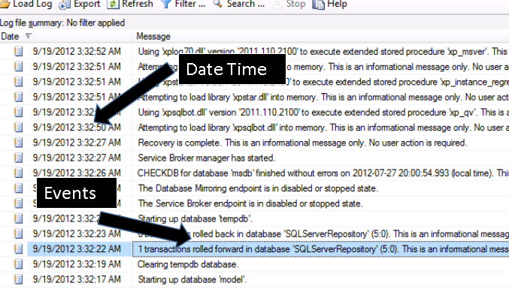Select date 9/19/2012 3:32:17 AM
The height and width of the screenshot is (289, 509).
click(x=77, y=279)
